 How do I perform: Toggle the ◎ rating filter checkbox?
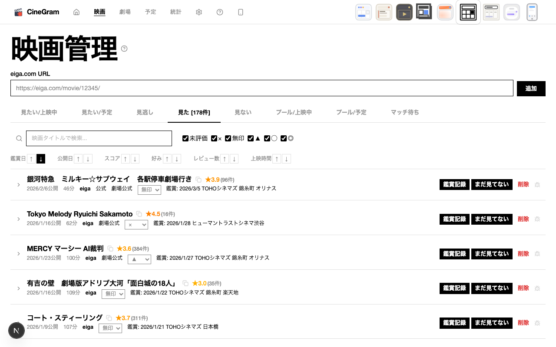point(284,138)
